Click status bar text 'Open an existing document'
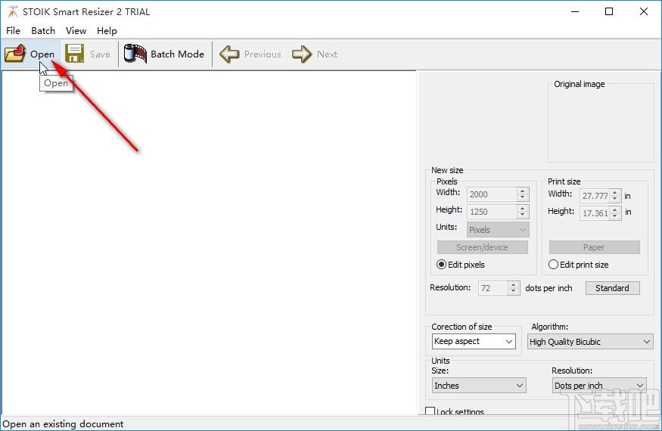Viewport: 662px width, 431px height. tap(64, 424)
